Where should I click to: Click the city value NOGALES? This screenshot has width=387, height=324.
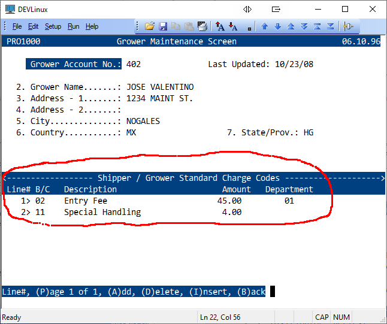(143, 121)
